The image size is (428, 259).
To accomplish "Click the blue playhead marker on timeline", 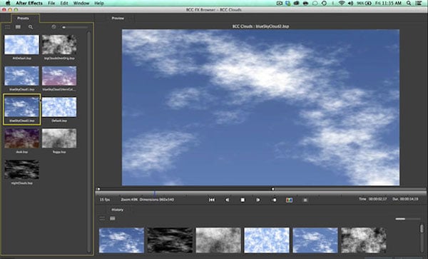I will point(155,193).
